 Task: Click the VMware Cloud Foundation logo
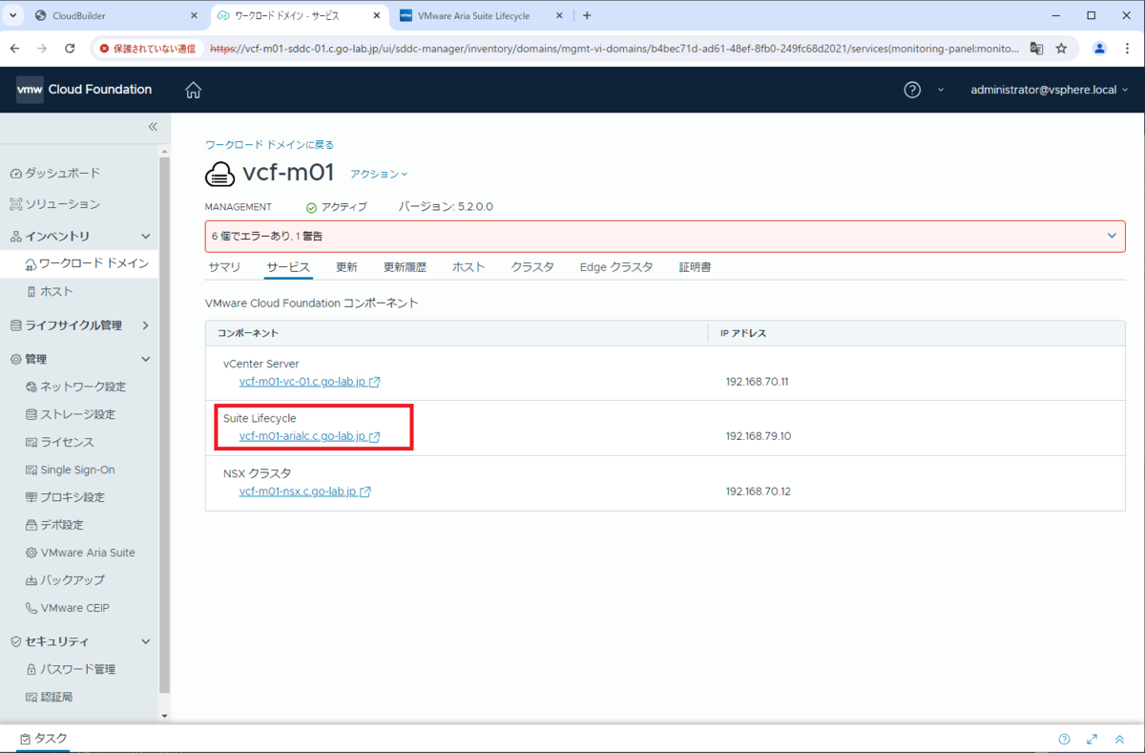click(84, 90)
